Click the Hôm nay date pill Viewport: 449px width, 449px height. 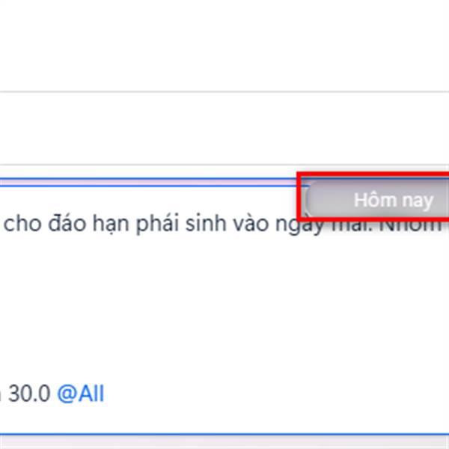pyautogui.click(x=378, y=200)
